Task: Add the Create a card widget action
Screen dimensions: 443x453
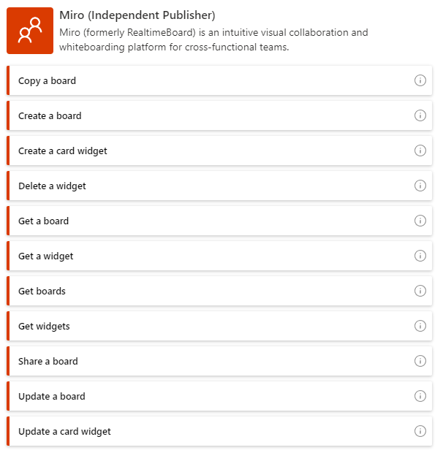Action: click(x=219, y=151)
